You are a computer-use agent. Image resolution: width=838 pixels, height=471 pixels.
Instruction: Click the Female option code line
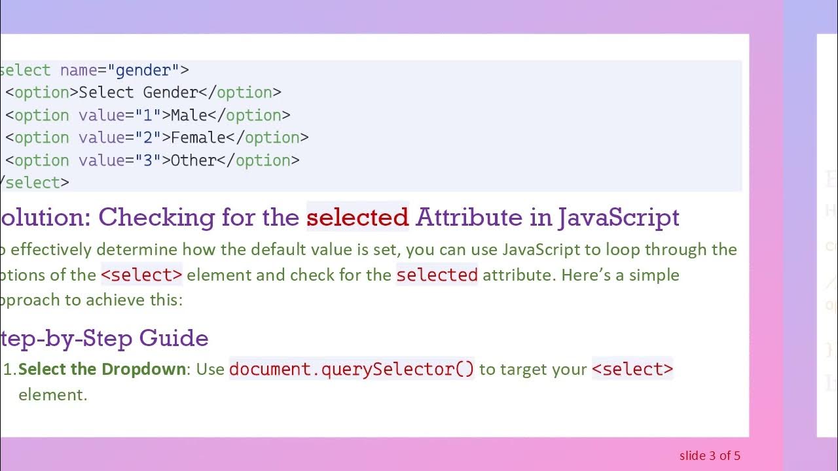(x=157, y=137)
